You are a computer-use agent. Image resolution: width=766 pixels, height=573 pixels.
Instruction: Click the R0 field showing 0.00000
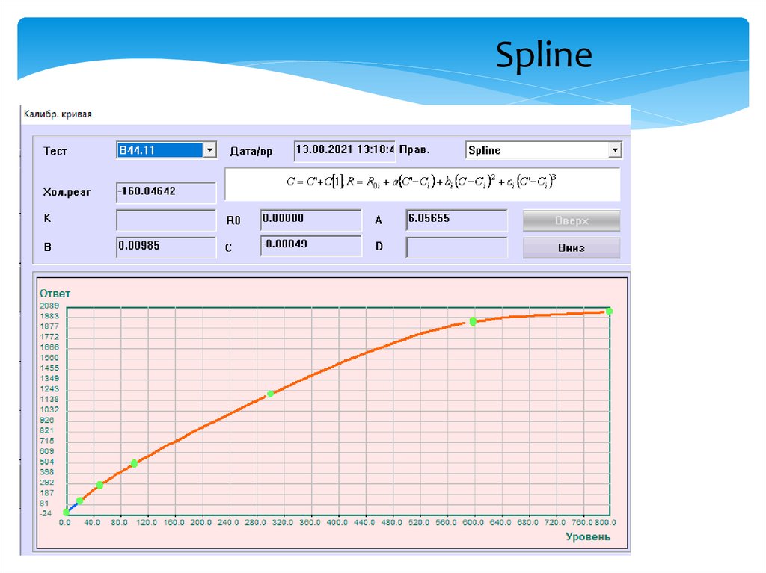tap(310, 220)
